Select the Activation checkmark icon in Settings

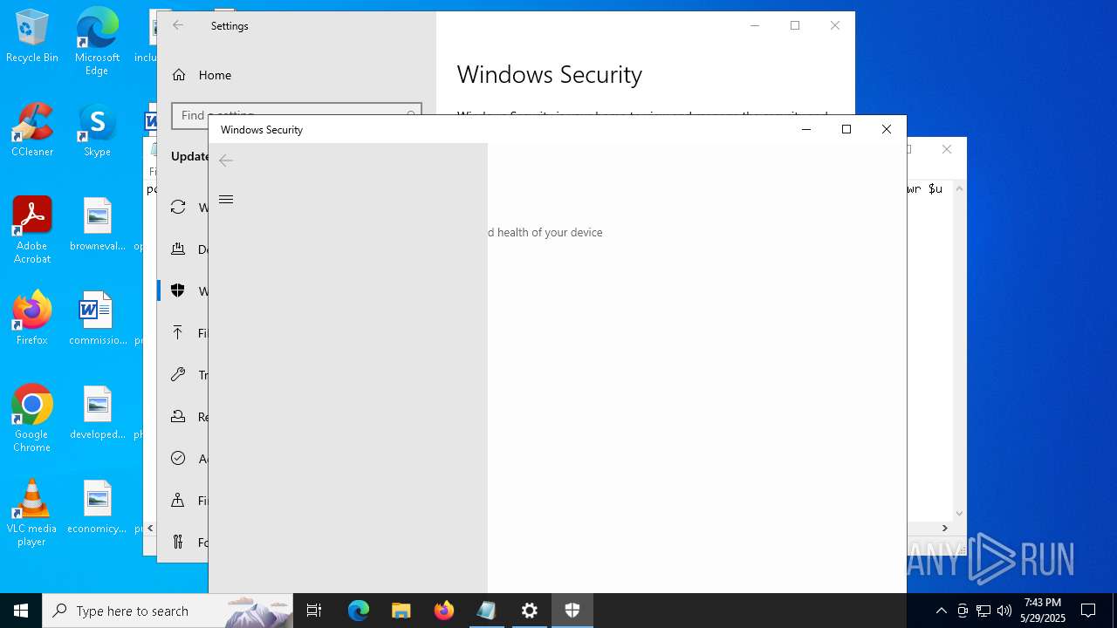tap(178, 458)
